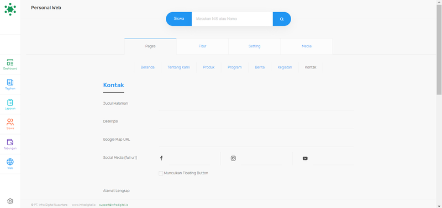
Task: Open the Dashboard sidebar icon
Action: pyautogui.click(x=10, y=65)
